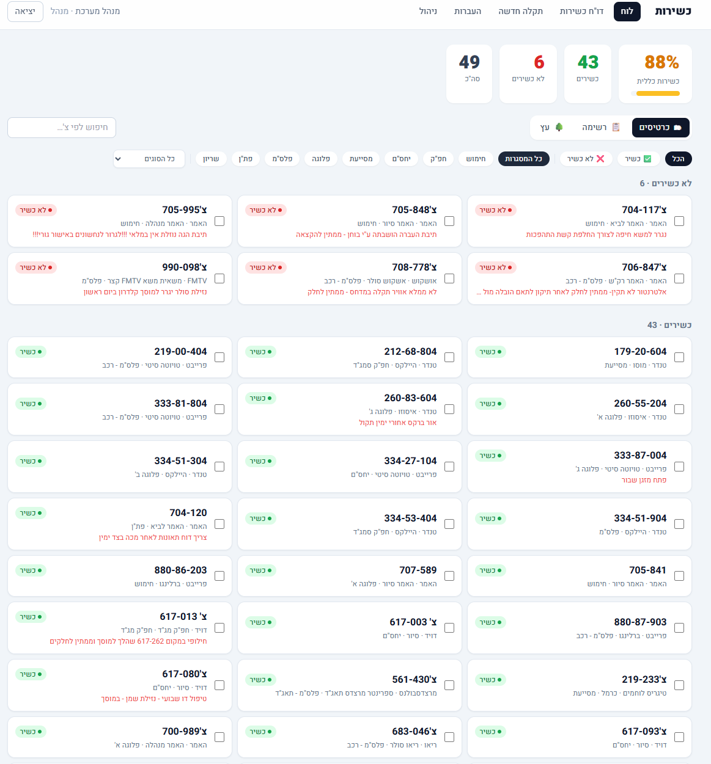Screen dimensions: 711x764
Task: Click the לא כשיר badge on 708-778'צ
Action: (x=266, y=267)
